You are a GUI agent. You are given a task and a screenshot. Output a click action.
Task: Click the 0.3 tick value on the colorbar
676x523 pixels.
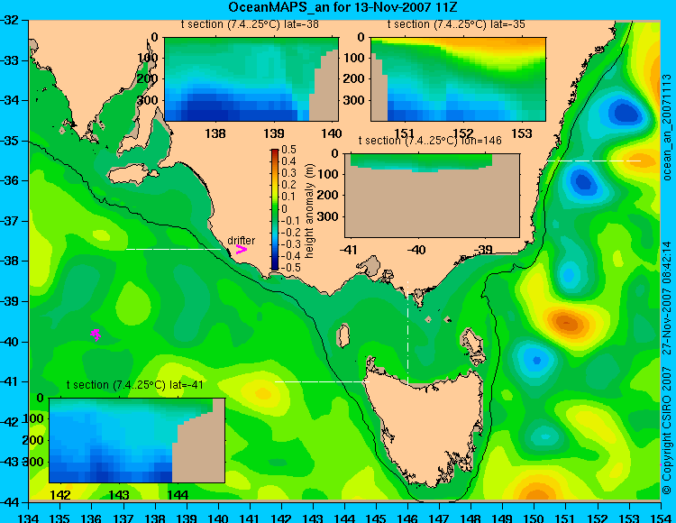tap(288, 173)
